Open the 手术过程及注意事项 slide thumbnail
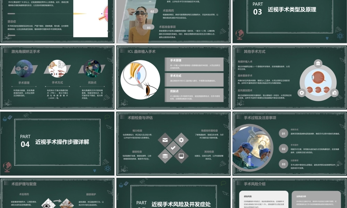Image resolution: width=347 pixels, height=208 pixels. pos(289,144)
